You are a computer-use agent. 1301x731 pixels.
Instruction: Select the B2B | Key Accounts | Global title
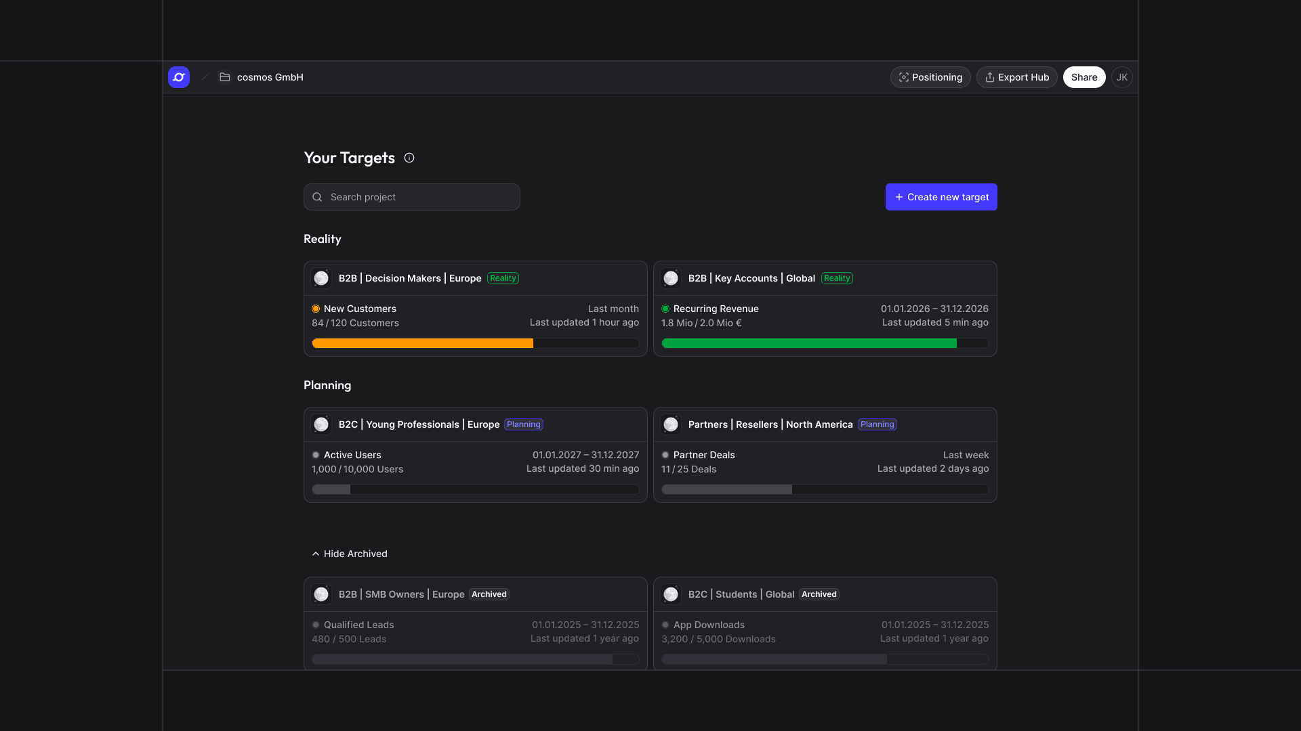pos(751,278)
